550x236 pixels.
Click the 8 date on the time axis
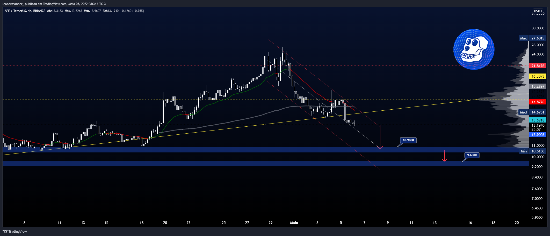(x=24, y=223)
